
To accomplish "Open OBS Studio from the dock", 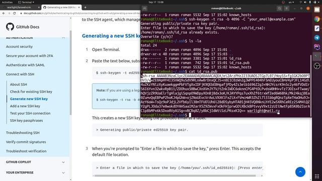I will tap(317, 66).
